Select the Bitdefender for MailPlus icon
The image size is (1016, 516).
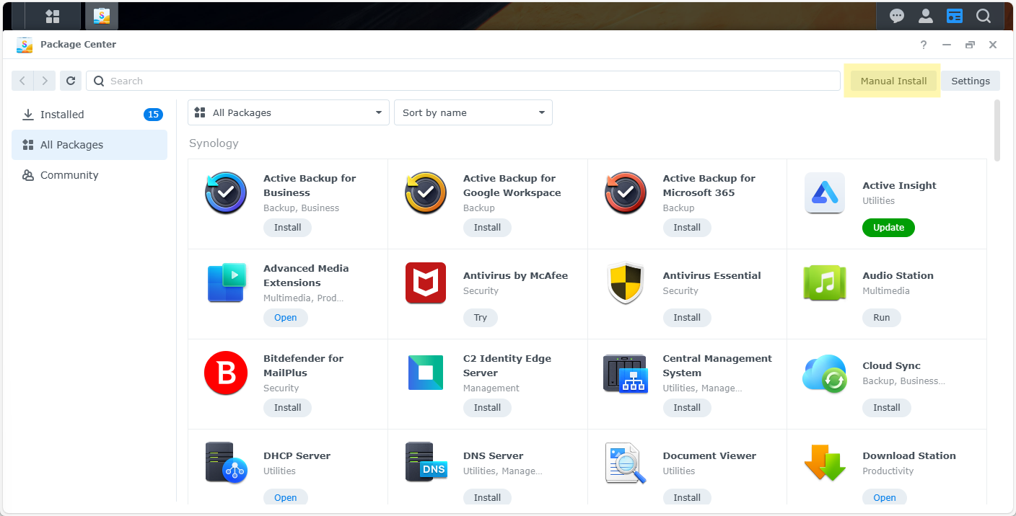coord(226,373)
